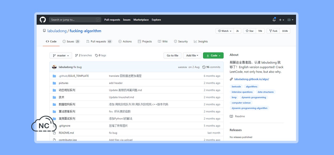Open the Readme link in About
Image resolution: width=334 pixels, height=155 pixels.
pyautogui.click(x=237, y=117)
